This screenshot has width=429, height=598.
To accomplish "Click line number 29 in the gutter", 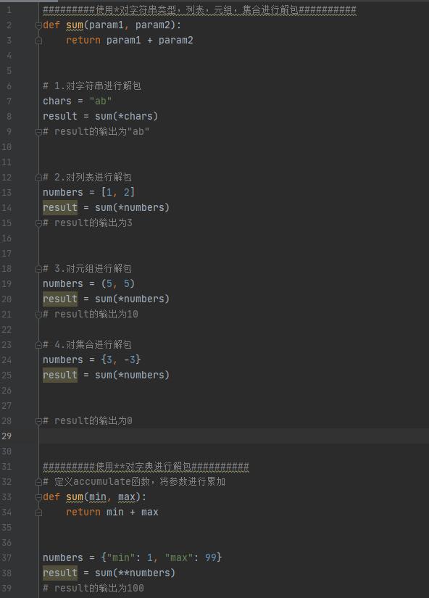I will (x=7, y=436).
